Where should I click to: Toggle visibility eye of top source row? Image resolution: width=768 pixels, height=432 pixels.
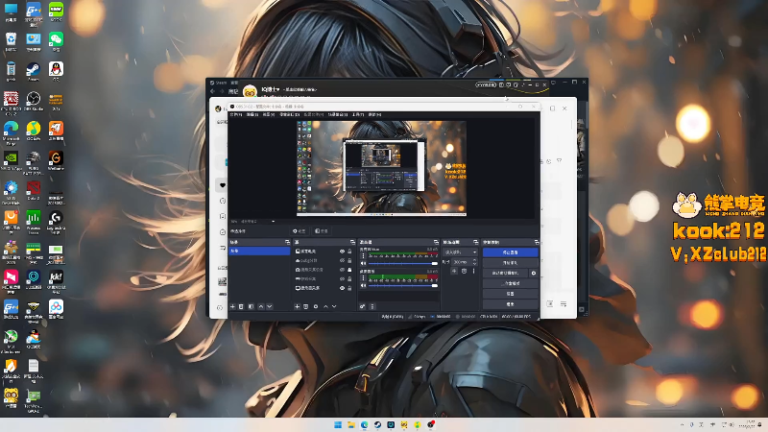click(x=342, y=252)
